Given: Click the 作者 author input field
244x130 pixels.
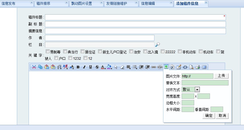Looking at the screenshot, I should [100, 38].
